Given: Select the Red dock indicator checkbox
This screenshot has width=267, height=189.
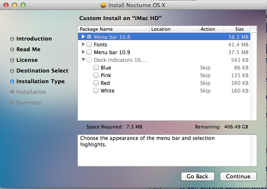Looking at the screenshot, I should point(96,83).
